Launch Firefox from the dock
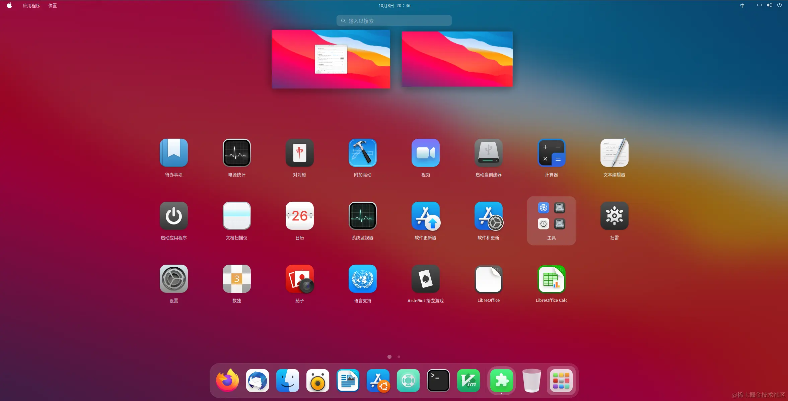788x401 pixels. (x=227, y=381)
